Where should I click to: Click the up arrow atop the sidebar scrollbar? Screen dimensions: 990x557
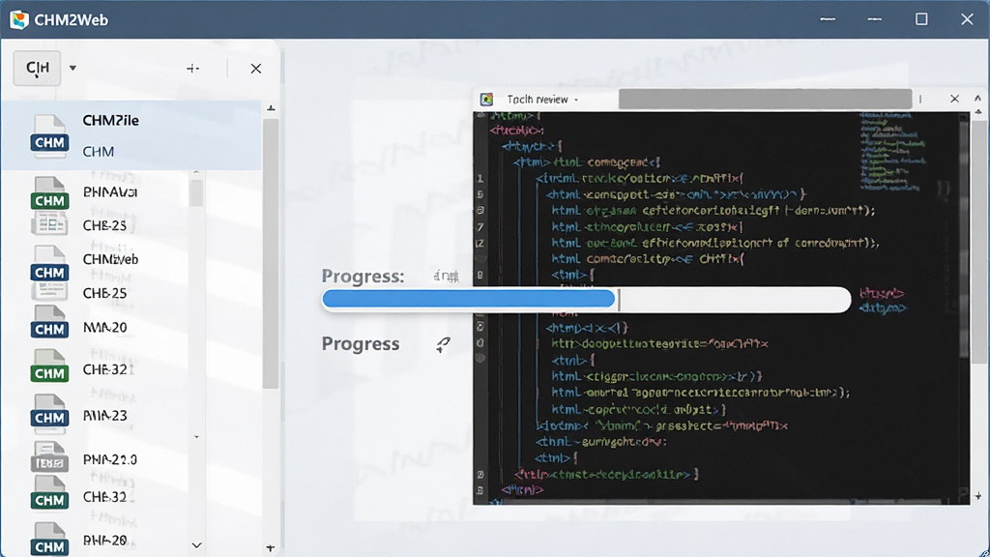[x=271, y=108]
